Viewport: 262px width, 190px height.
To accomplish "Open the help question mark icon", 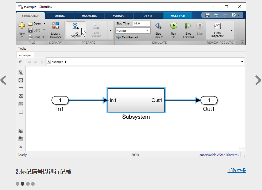I will (x=234, y=15).
